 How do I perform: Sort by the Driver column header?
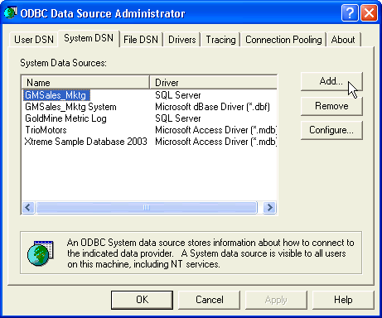coord(213,83)
